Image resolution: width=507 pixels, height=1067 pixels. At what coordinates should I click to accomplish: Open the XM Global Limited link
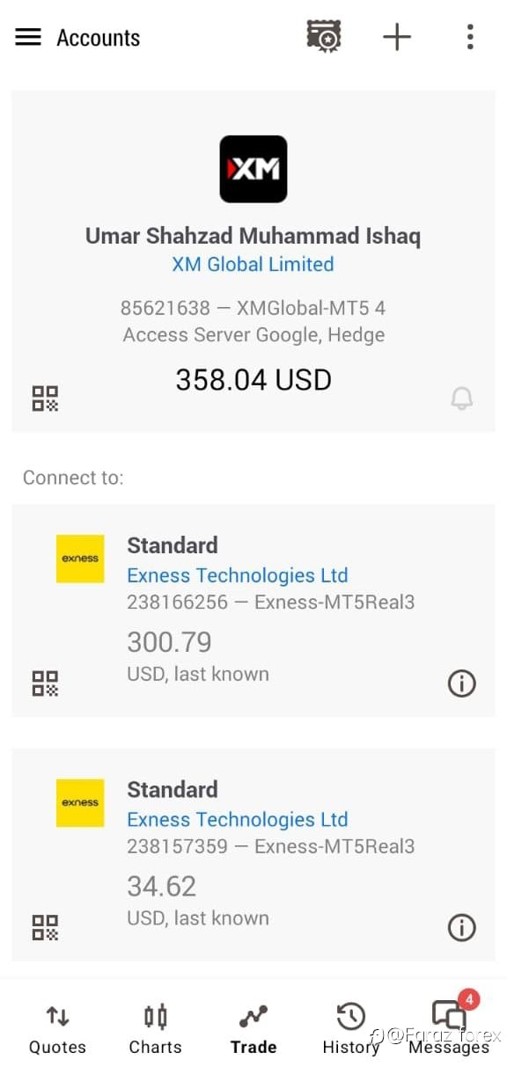(253, 264)
